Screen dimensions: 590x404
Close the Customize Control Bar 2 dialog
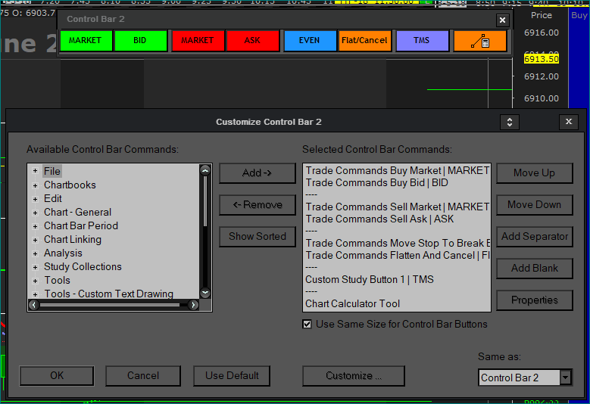(x=569, y=122)
